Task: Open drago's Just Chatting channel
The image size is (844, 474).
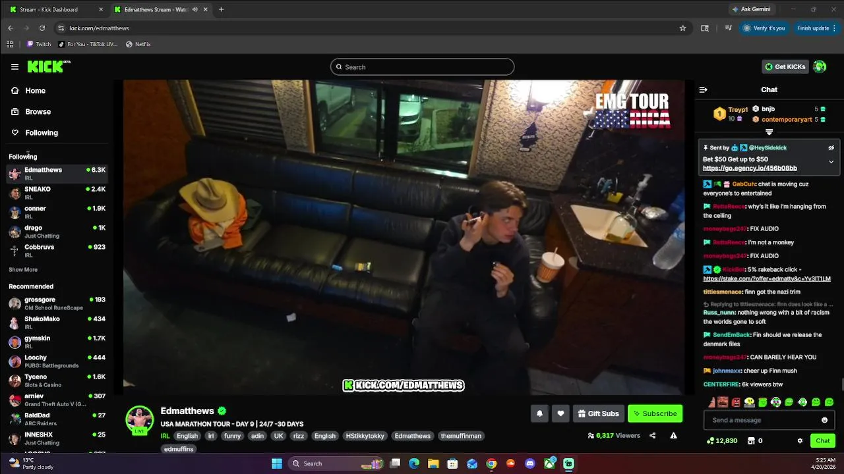Action: [x=57, y=231]
